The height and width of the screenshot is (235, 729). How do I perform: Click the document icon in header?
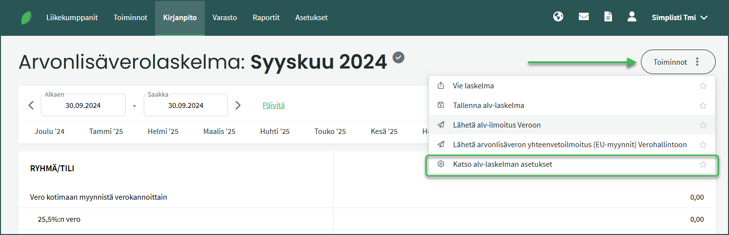(x=608, y=17)
